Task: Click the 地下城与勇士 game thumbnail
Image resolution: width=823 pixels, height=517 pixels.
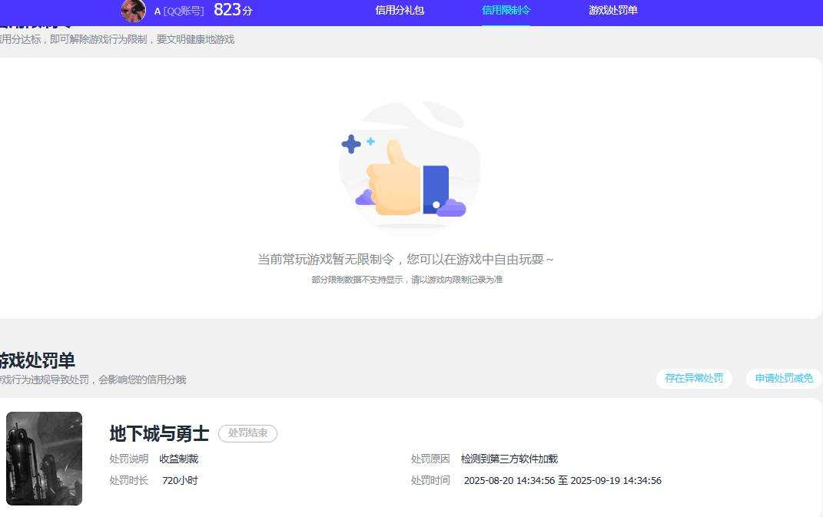Action: (x=44, y=459)
